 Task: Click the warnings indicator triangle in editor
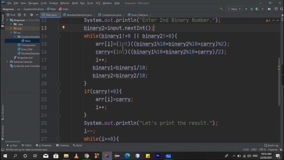click(267, 20)
